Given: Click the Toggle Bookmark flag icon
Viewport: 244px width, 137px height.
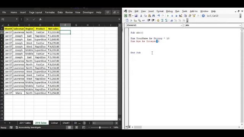Looking at the screenshot, I should click(171, 20).
